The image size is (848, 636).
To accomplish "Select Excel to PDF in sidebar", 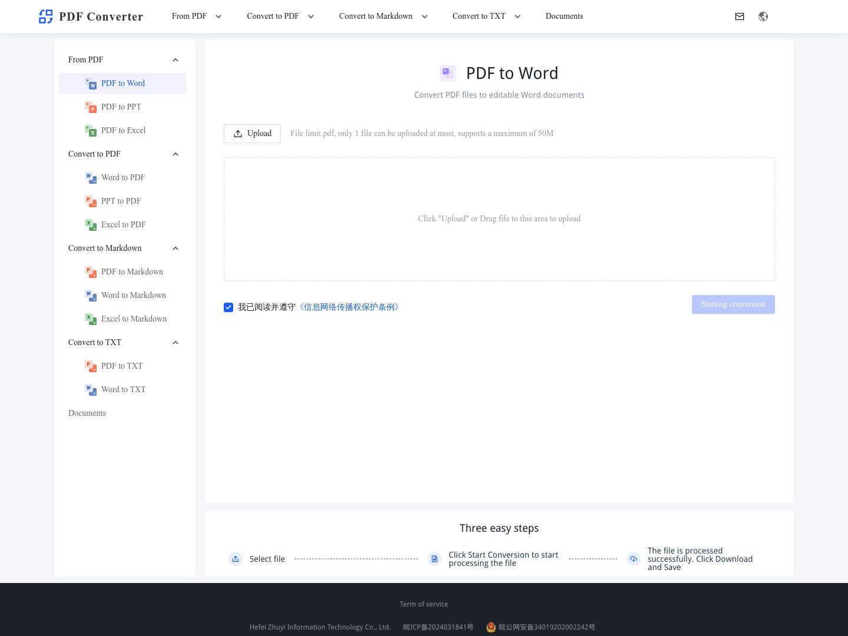I will [x=122, y=225].
